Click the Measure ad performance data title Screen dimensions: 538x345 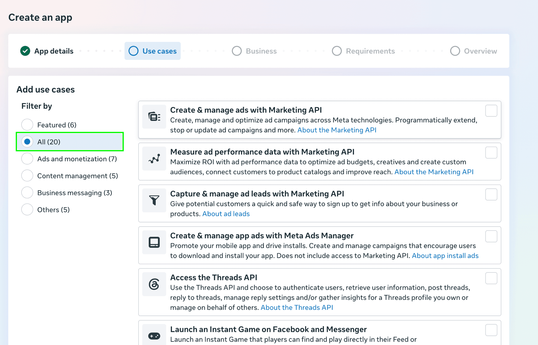pos(262,152)
